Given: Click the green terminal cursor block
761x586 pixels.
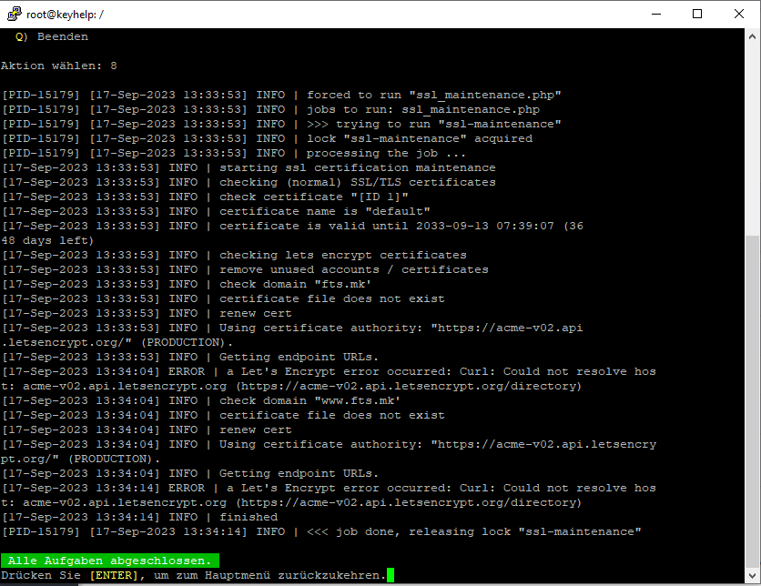Looking at the screenshot, I should point(391,575).
